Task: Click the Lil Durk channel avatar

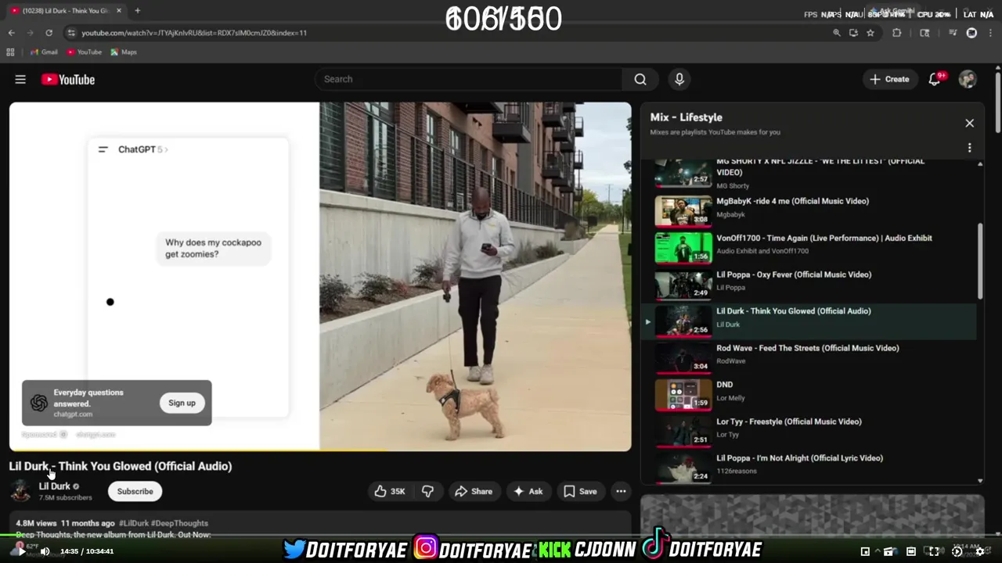Action: tap(20, 491)
